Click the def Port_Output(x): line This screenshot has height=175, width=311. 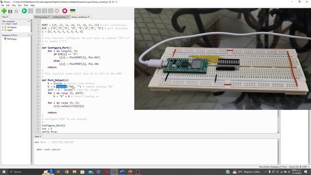tap(55, 80)
